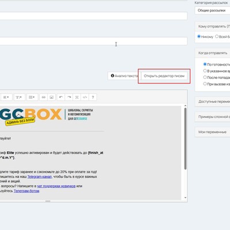Select При вызове send option

coord(205,84)
